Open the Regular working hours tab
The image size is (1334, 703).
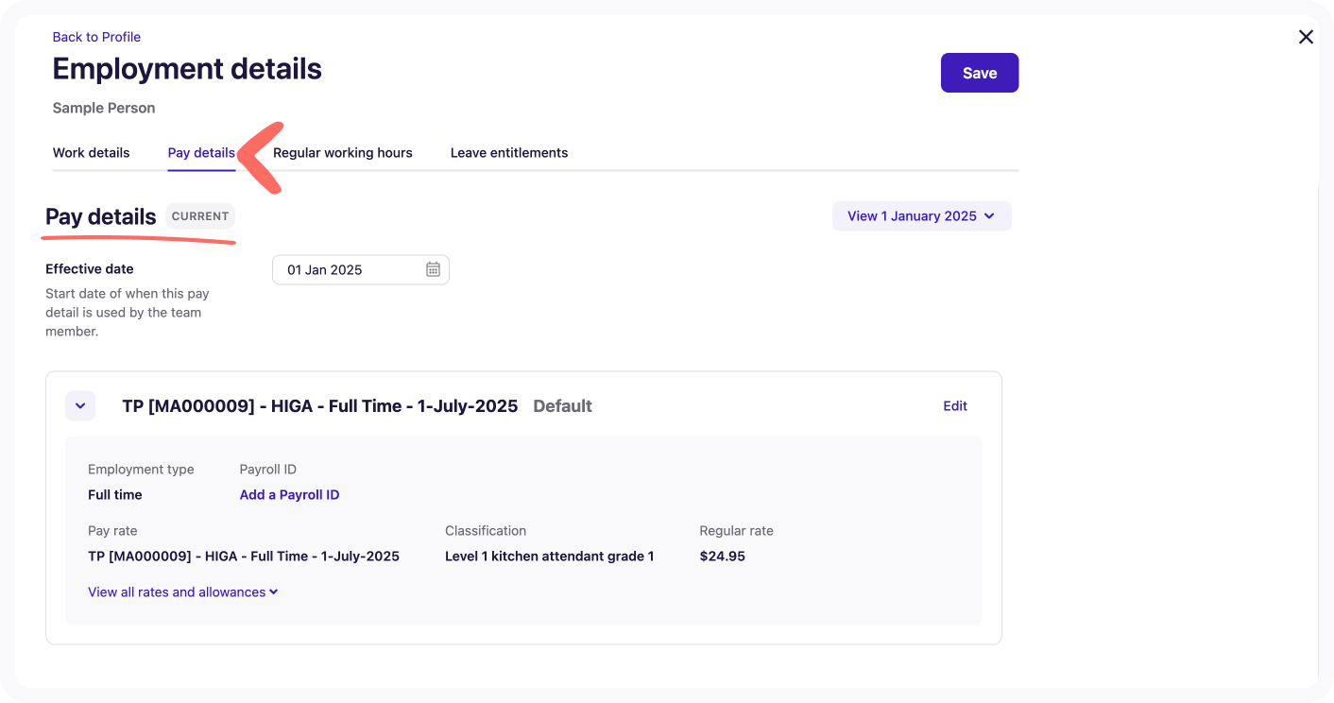(342, 153)
